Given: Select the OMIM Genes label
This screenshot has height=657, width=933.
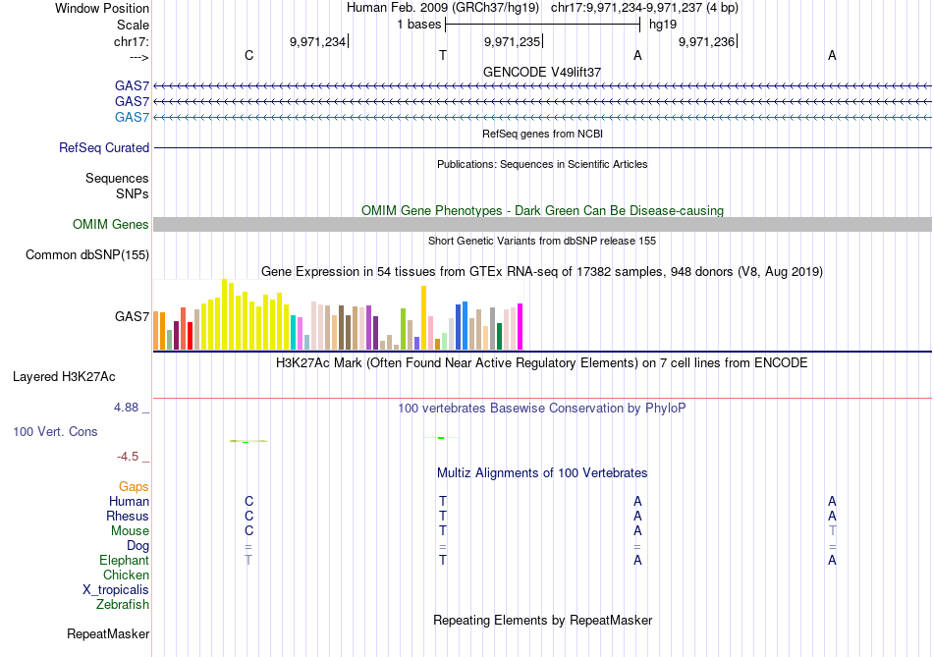Looking at the screenshot, I should tap(111, 224).
